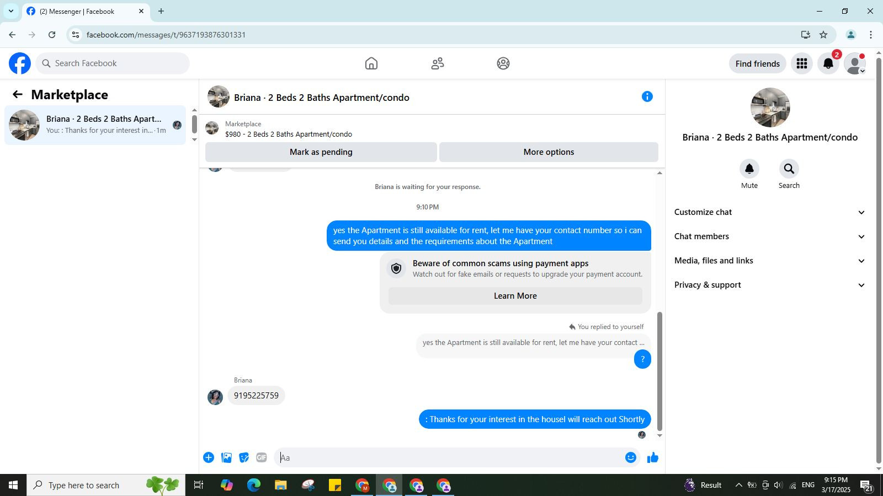The width and height of the screenshot is (883, 496).
Task: Expand the Chat members section
Action: [x=770, y=236]
